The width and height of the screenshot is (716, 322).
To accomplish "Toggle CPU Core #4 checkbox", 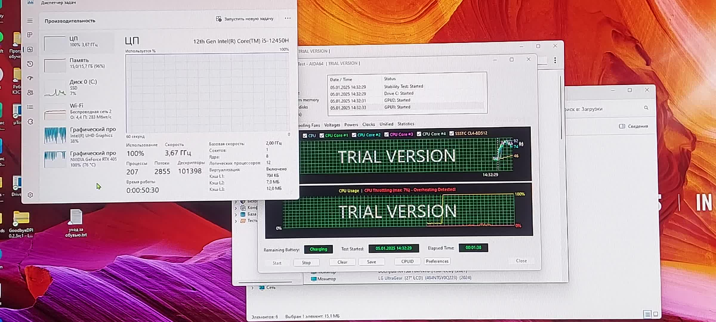I will pos(419,134).
